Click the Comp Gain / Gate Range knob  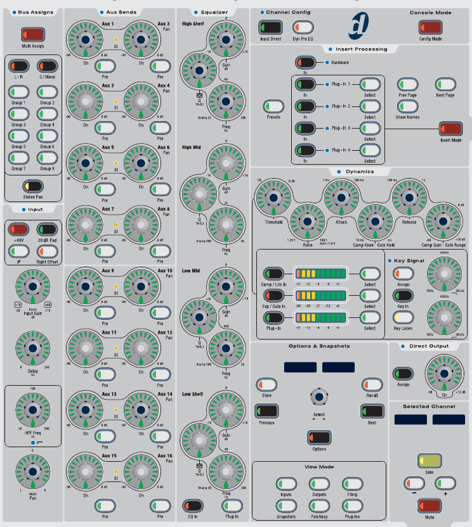pyautogui.click(x=443, y=222)
